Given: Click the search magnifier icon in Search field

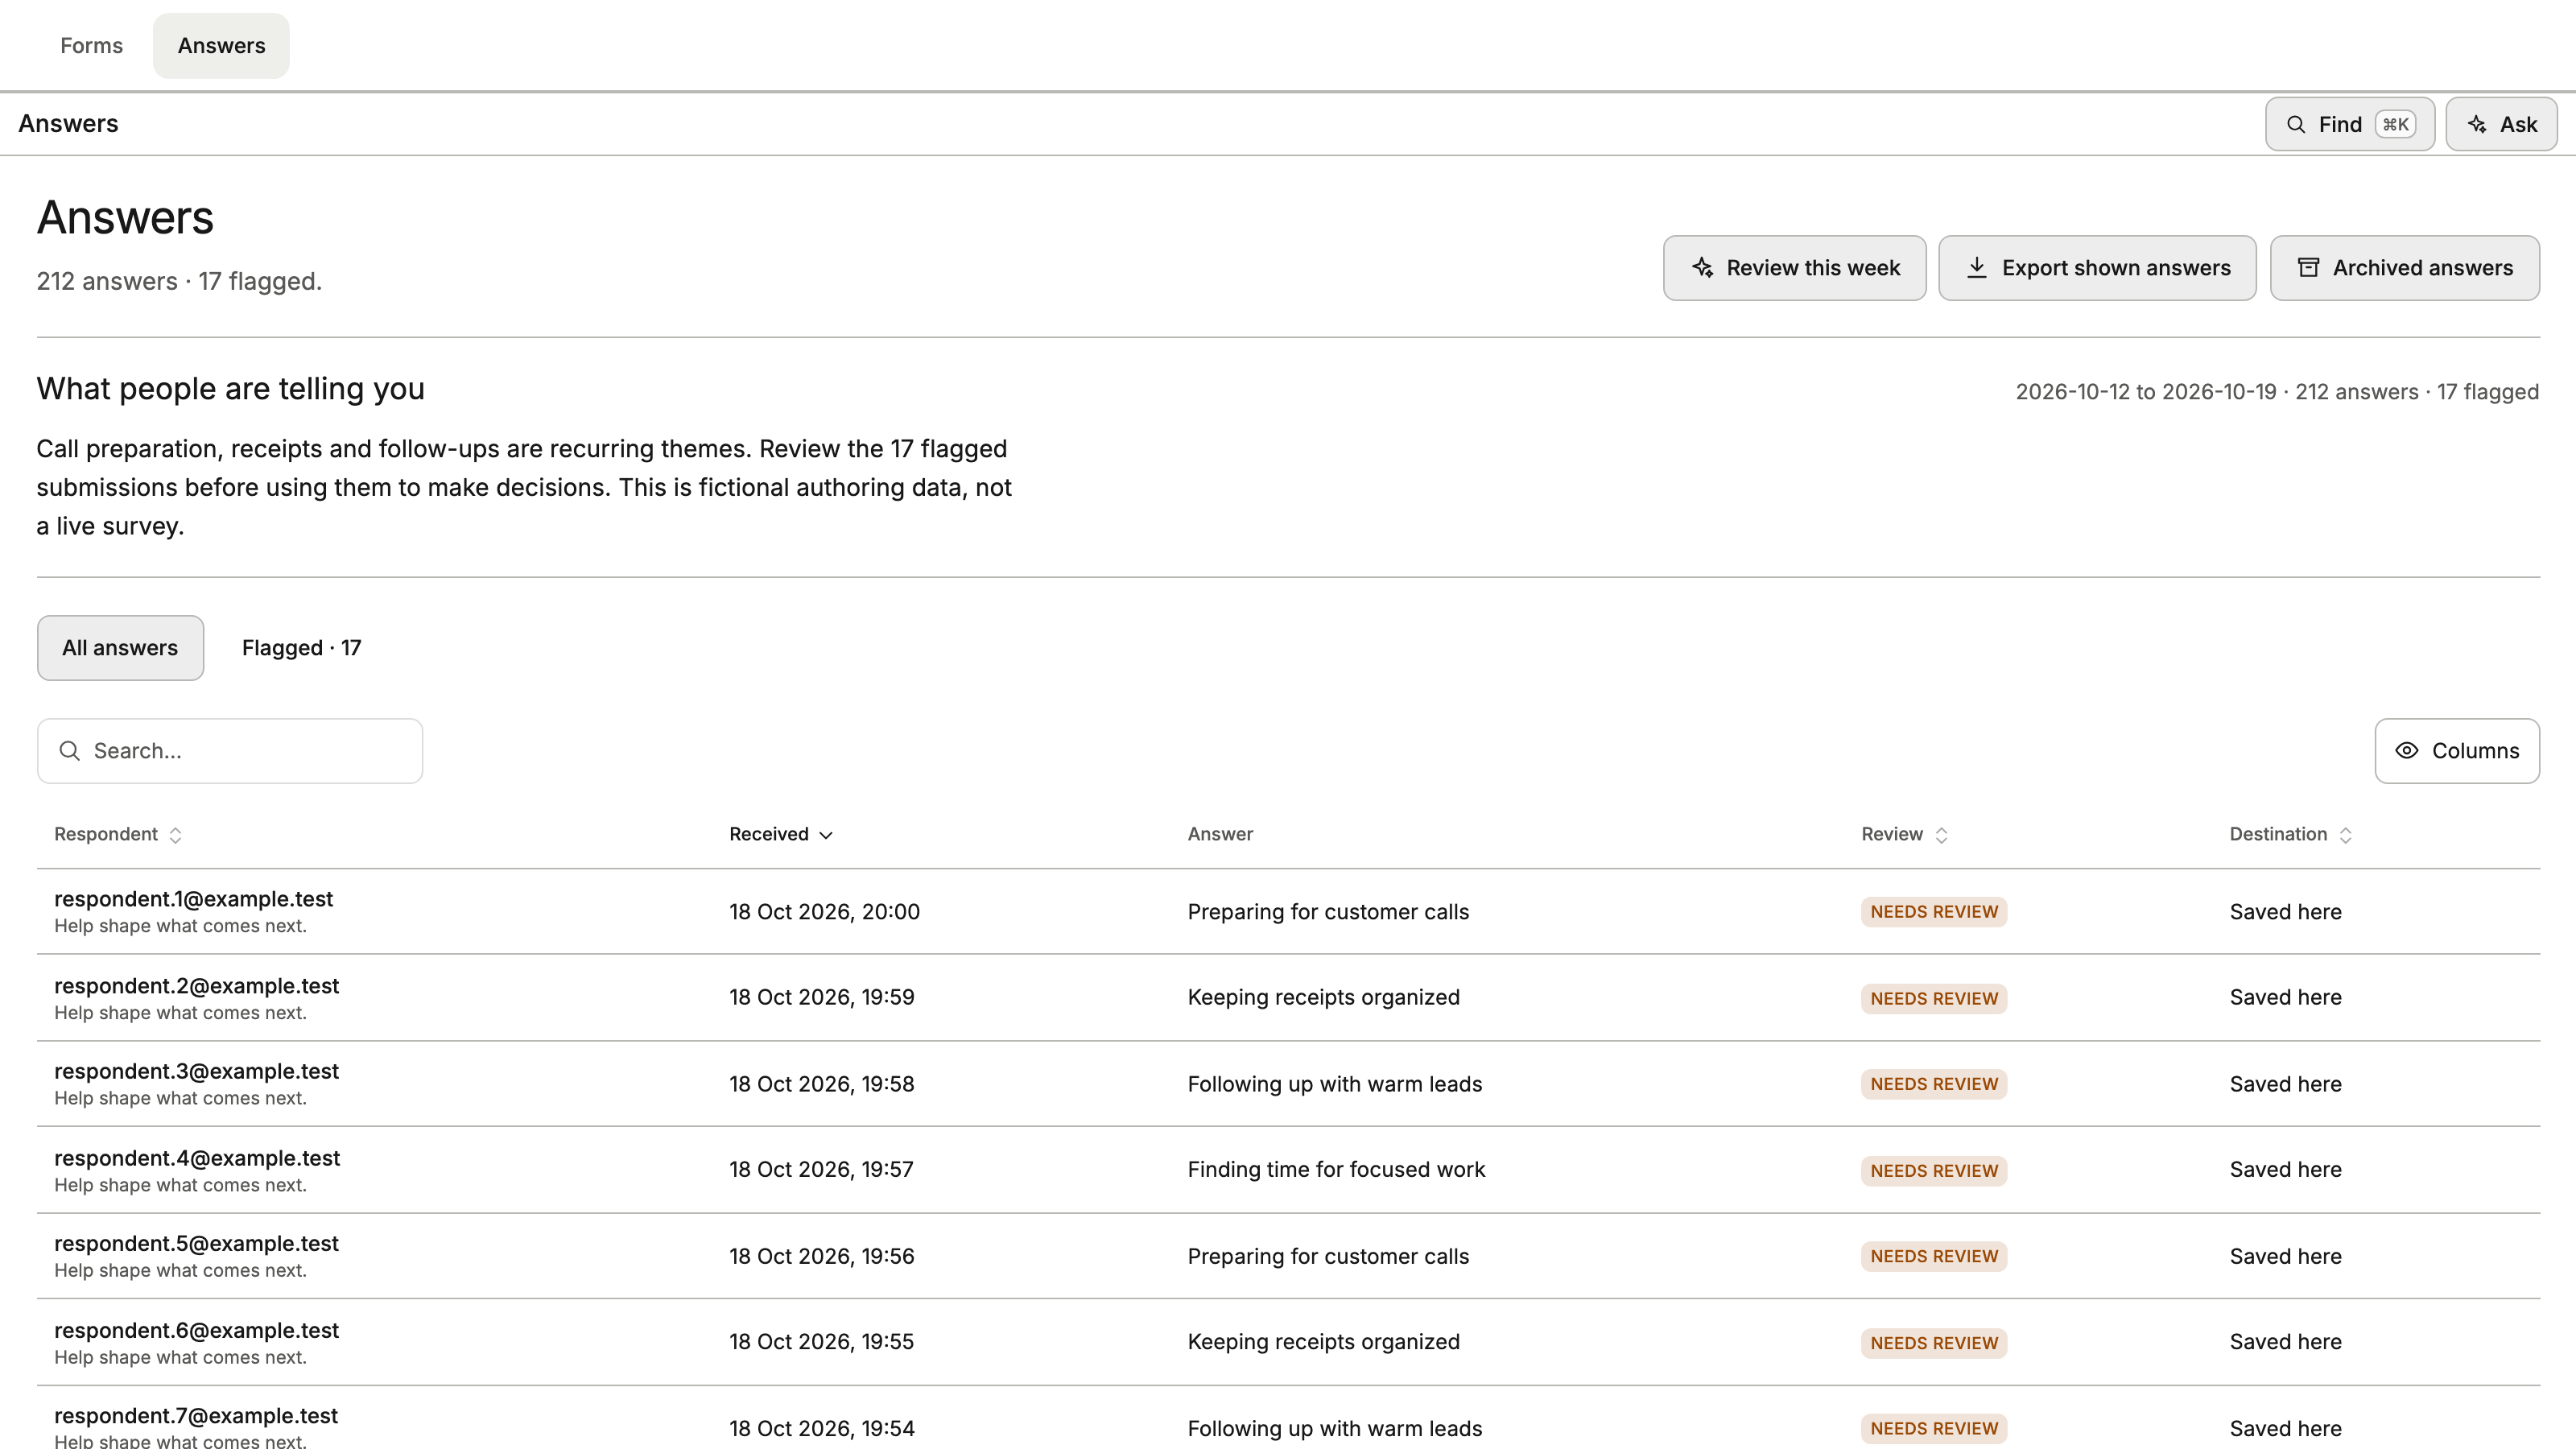Looking at the screenshot, I should pos(69,750).
